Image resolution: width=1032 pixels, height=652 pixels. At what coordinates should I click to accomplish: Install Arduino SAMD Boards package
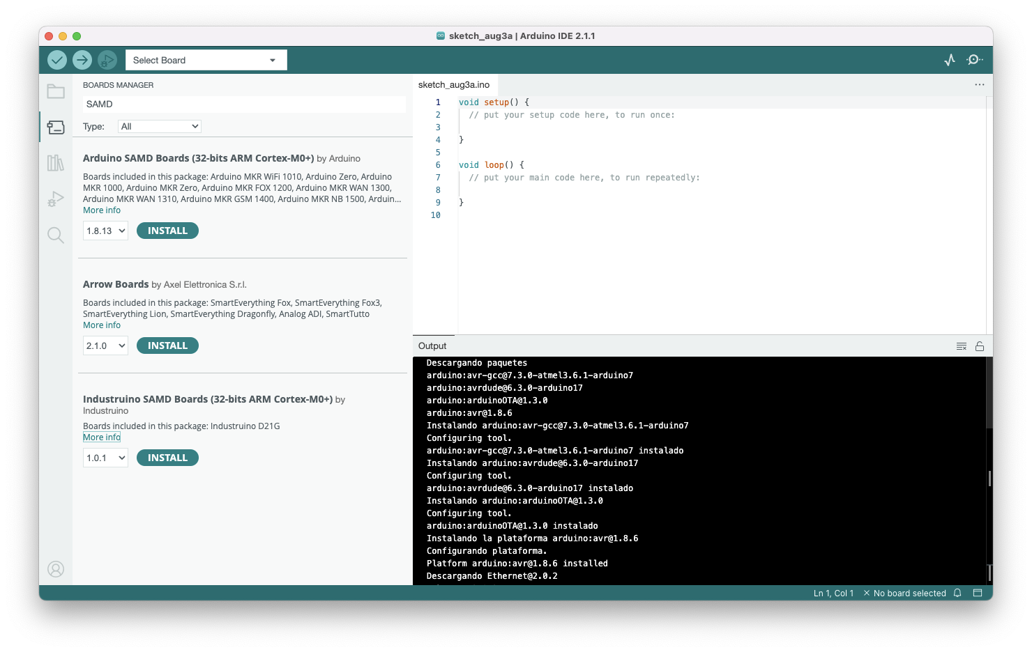point(167,231)
